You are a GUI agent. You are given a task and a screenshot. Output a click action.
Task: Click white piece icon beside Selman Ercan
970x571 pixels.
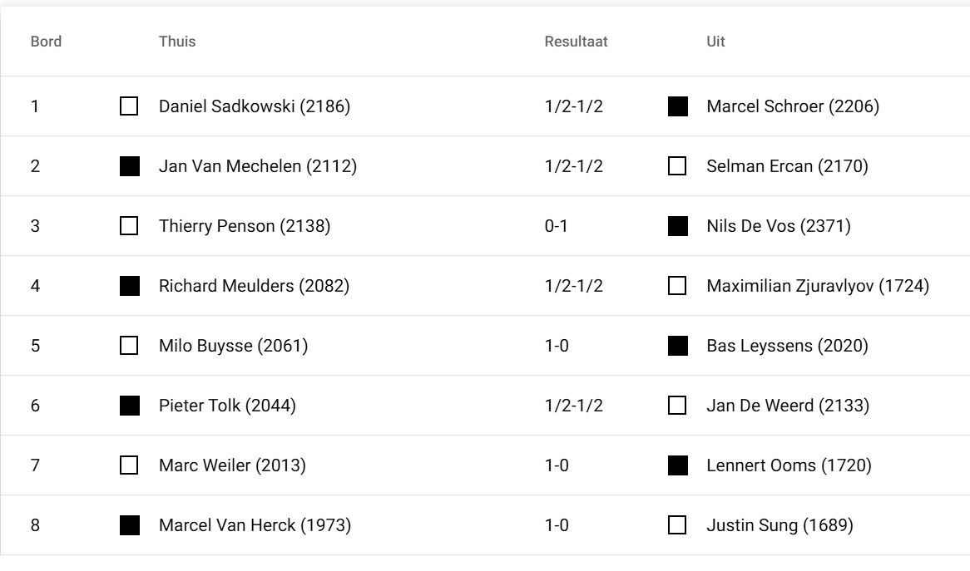pyautogui.click(x=678, y=166)
